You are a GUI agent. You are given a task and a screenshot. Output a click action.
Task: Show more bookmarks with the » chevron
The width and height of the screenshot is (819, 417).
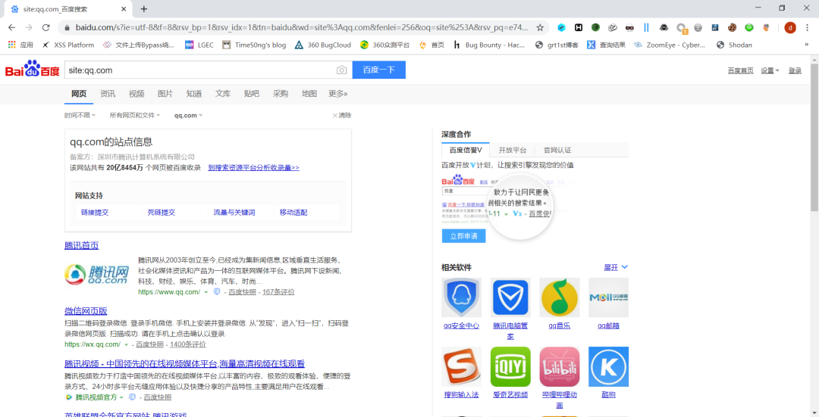(806, 45)
